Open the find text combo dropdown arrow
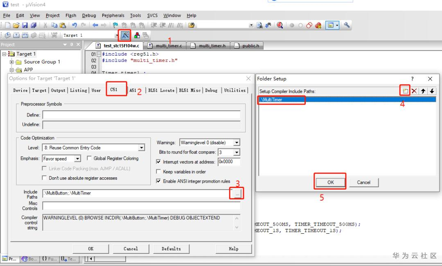Viewport: 442px width, 266px height. click(x=251, y=25)
